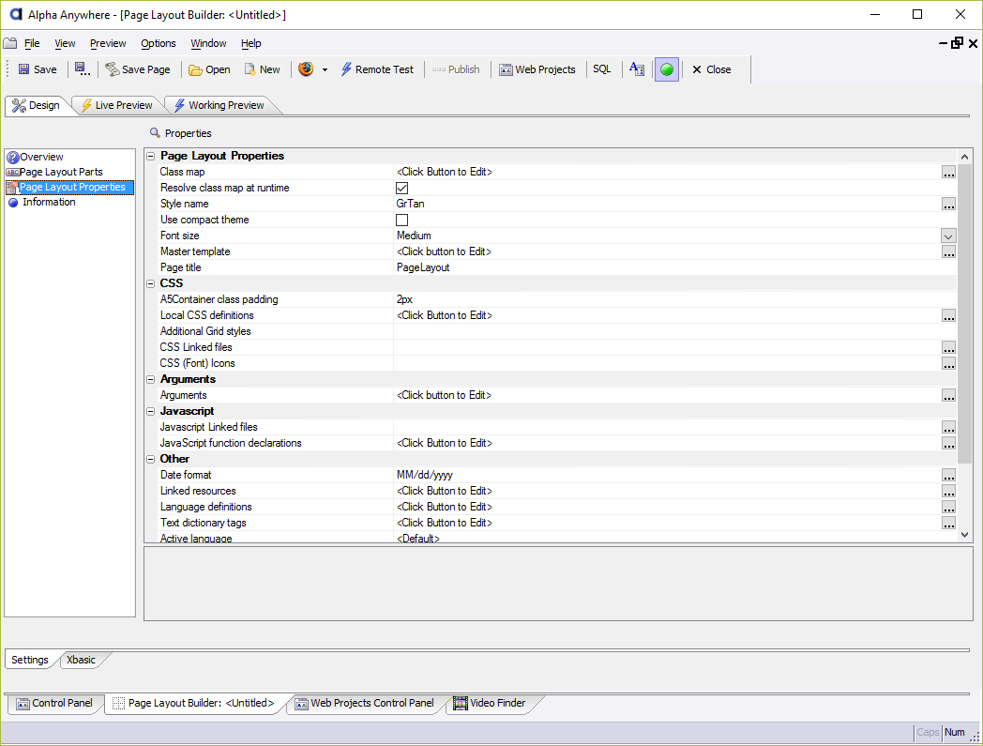
Task: Click Remote Test button
Action: tap(377, 69)
